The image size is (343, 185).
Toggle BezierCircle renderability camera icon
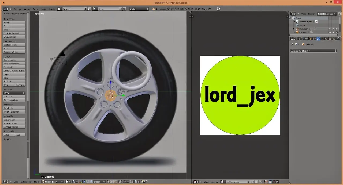(x=337, y=29)
